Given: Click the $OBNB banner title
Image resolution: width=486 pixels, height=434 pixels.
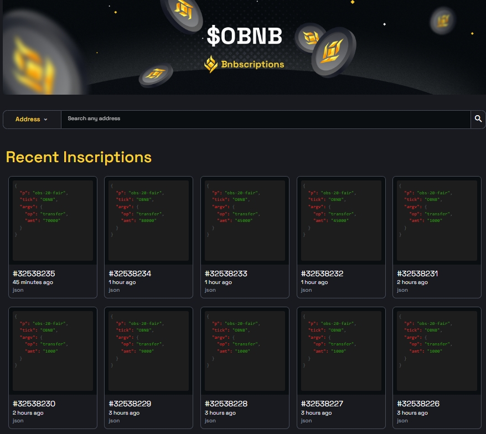Looking at the screenshot, I should (244, 35).
